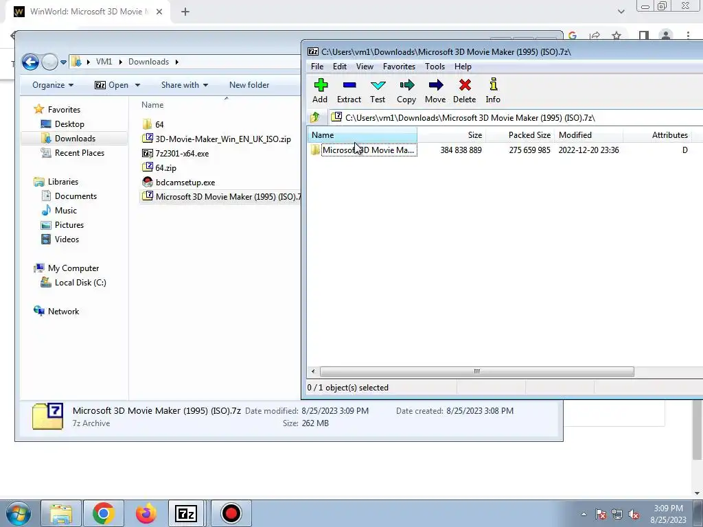Open the 7-Zip View menu
Viewport: 703px width, 527px height.
[x=365, y=67]
